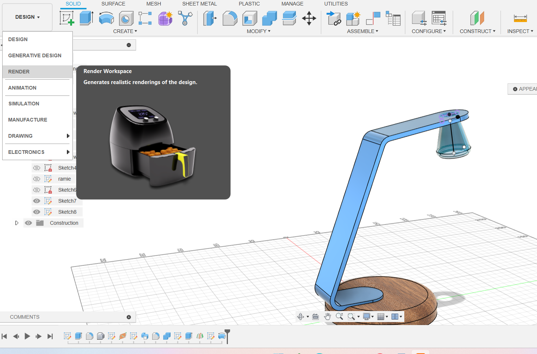The width and height of the screenshot is (537, 354).
Task: Switch to the SHEET METAL tab
Action: click(199, 4)
